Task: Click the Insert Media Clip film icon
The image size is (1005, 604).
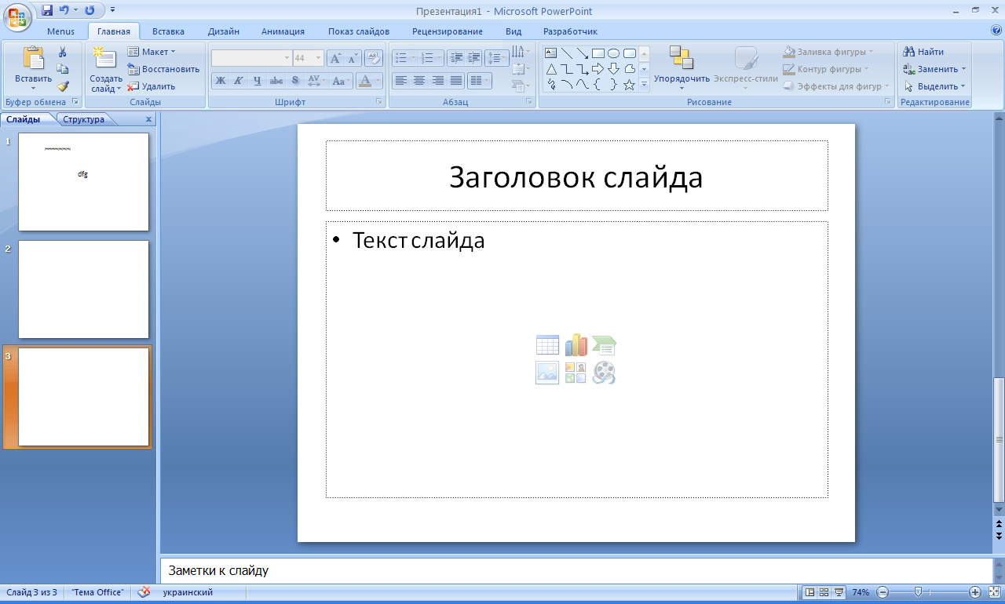Action: click(604, 373)
